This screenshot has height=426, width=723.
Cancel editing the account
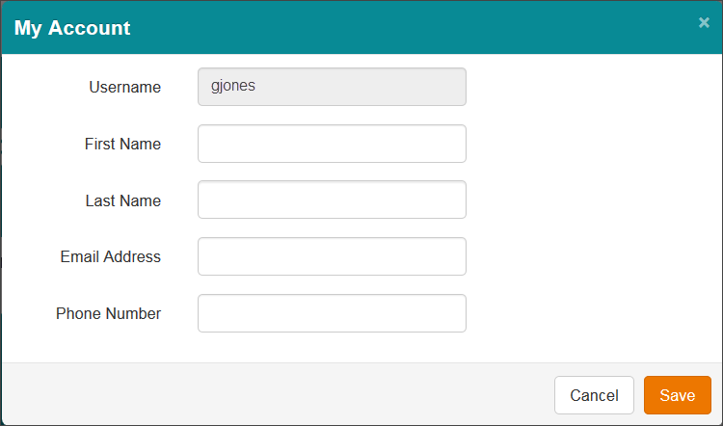coord(594,395)
